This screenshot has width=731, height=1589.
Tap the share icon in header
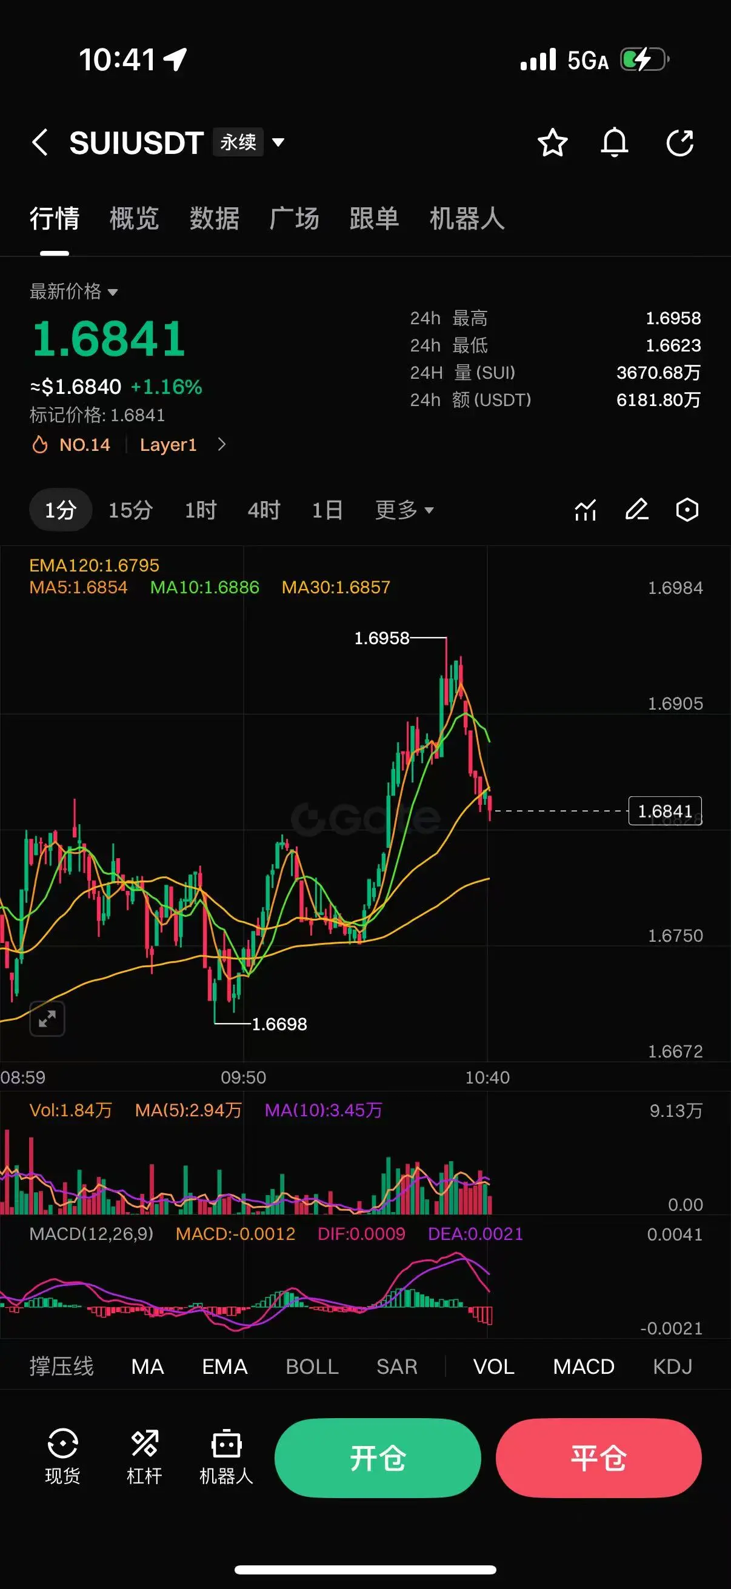click(x=680, y=142)
